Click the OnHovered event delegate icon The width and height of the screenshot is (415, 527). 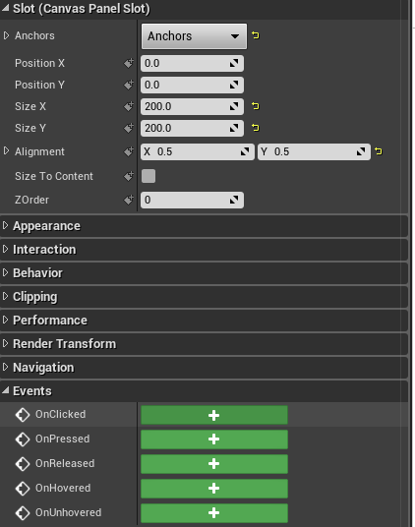click(23, 489)
